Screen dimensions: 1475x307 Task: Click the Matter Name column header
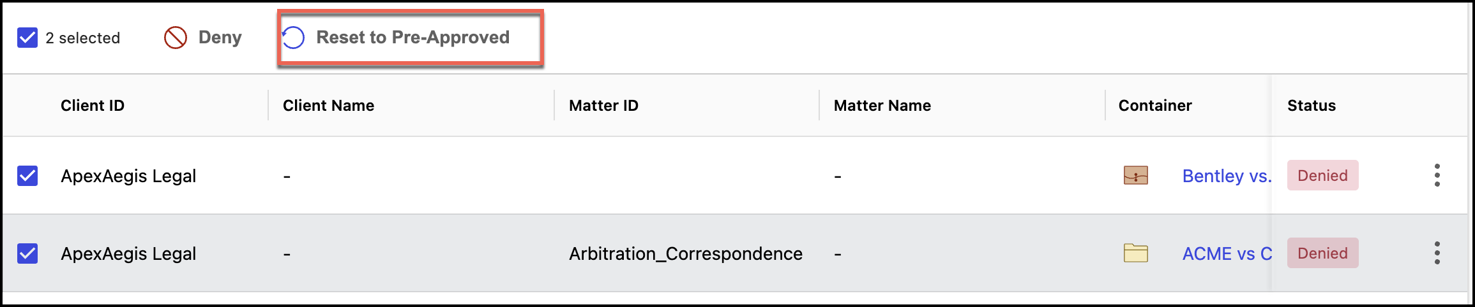coord(882,106)
